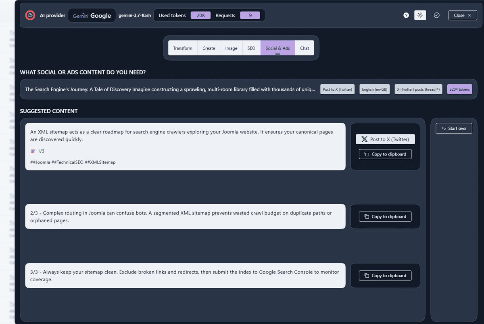Click the red cloud app logo icon

pyautogui.click(x=30, y=15)
